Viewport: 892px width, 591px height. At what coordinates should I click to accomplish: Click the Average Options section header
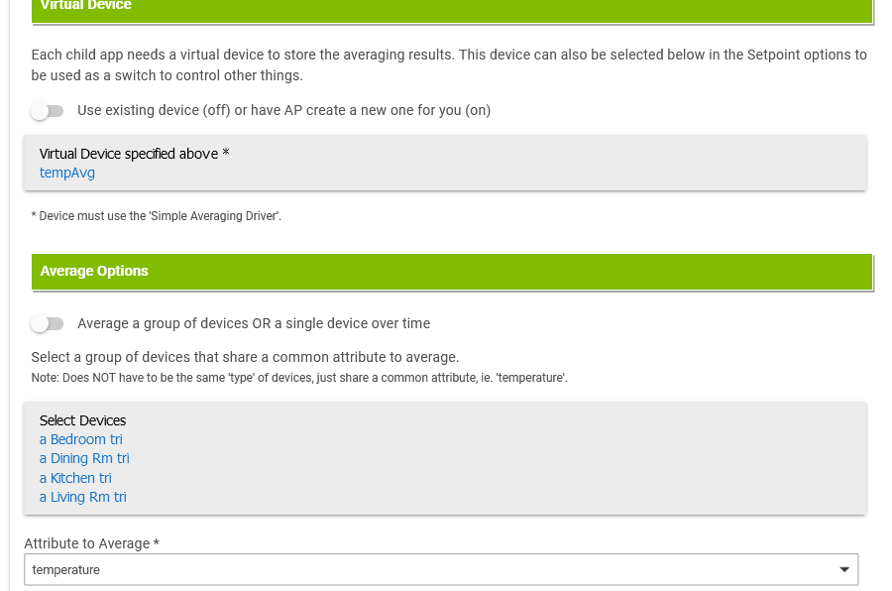pos(452,272)
